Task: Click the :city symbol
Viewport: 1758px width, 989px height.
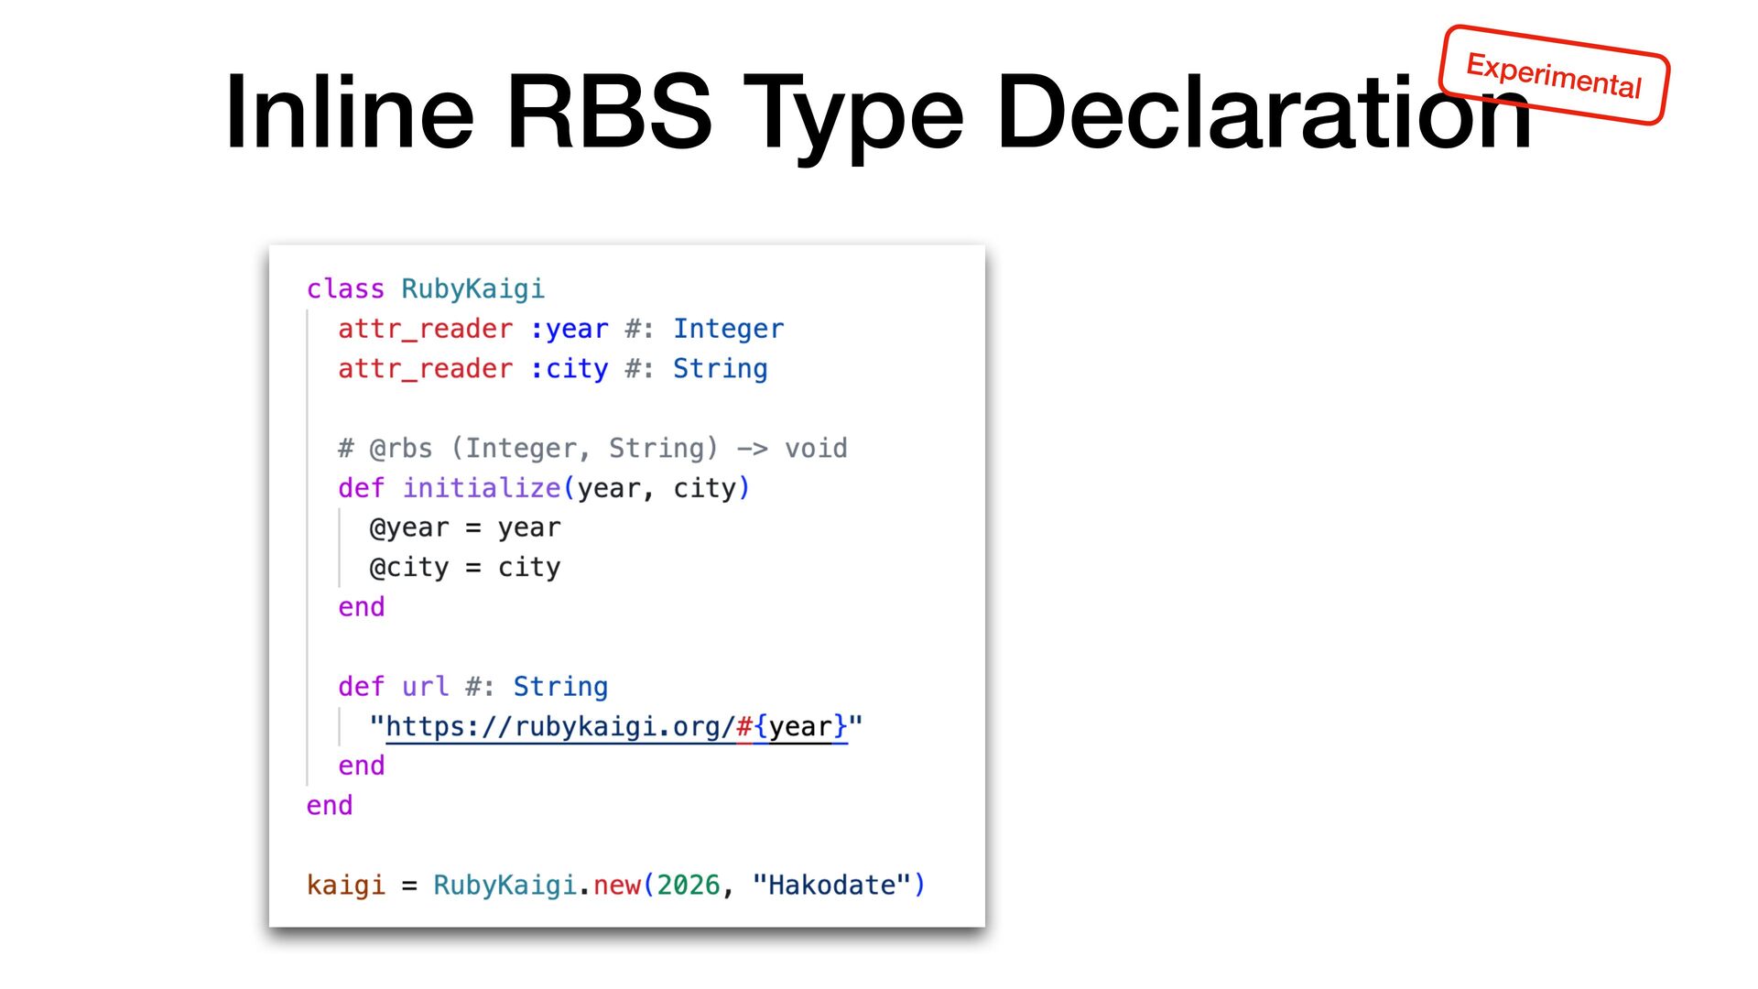Action: click(x=569, y=369)
